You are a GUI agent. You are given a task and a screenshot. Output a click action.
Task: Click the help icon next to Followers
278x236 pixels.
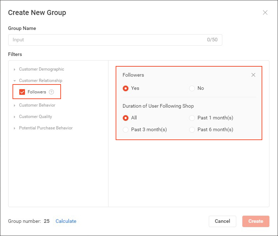51,92
